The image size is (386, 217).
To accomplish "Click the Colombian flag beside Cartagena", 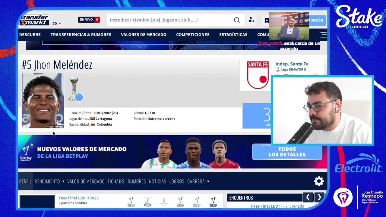I will pyautogui.click(x=93, y=119).
